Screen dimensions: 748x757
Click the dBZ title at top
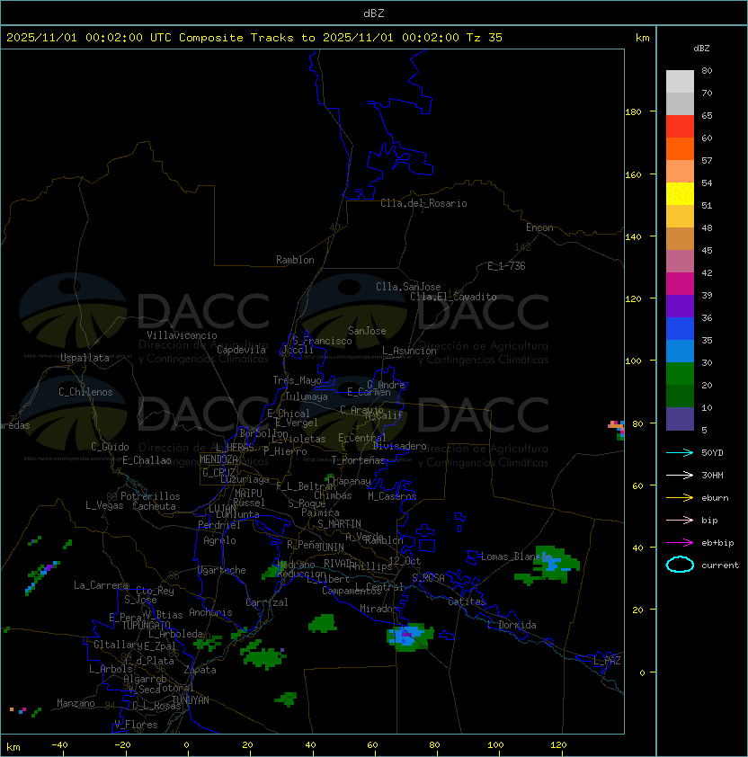pos(374,13)
